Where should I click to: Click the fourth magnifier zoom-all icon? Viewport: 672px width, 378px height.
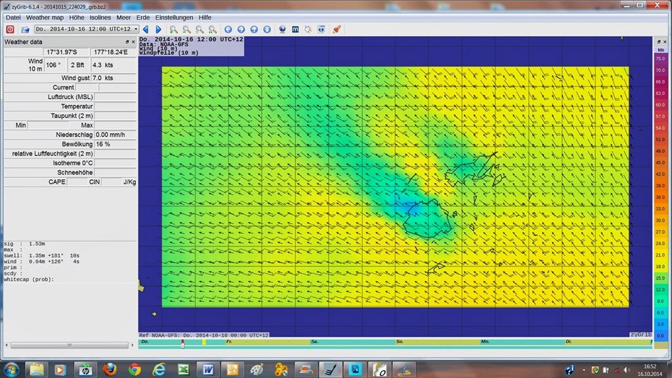click(212, 29)
